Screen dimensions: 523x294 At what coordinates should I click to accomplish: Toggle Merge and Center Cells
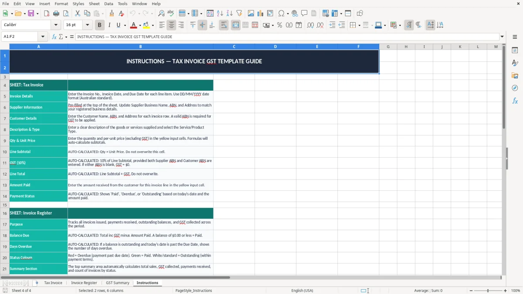[x=236, y=25]
